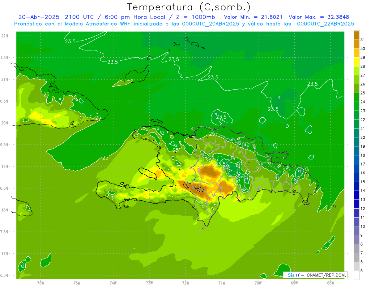The image size is (371, 287).
Task: Pick the dark orange swatch above label 31
Action: point(356,35)
